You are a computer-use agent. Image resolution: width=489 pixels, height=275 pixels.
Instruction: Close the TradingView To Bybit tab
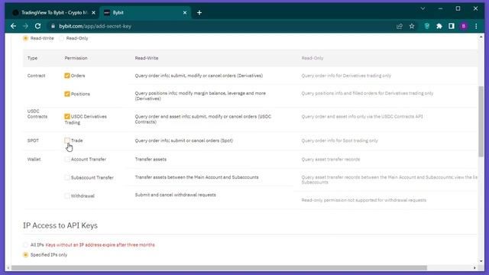click(93, 13)
